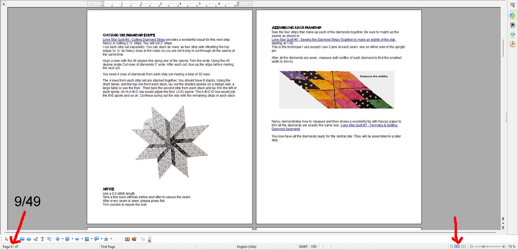Click the horizontal ruler above the page
Image resolution: width=518 pixels, height=250 pixels.
pyautogui.click(x=170, y=4)
